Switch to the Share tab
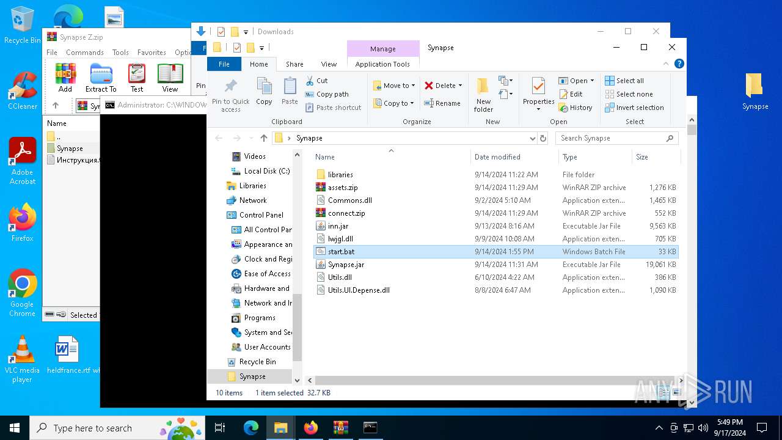This screenshot has width=782, height=440. (x=294, y=64)
